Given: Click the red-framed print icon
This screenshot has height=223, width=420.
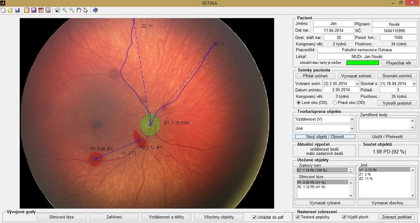Looking at the screenshot, I should (x=48, y=10).
